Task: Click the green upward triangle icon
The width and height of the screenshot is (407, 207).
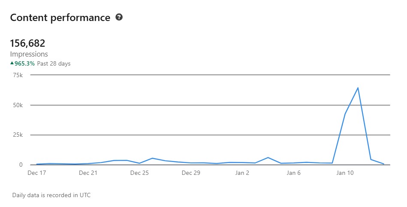Action: (12, 63)
